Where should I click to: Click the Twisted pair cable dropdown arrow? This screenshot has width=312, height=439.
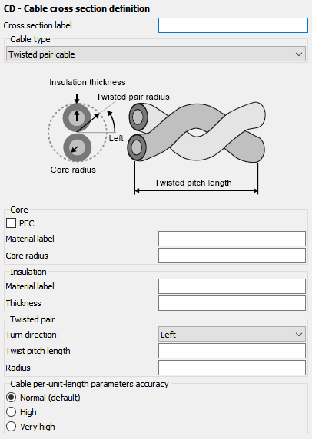[299, 54]
